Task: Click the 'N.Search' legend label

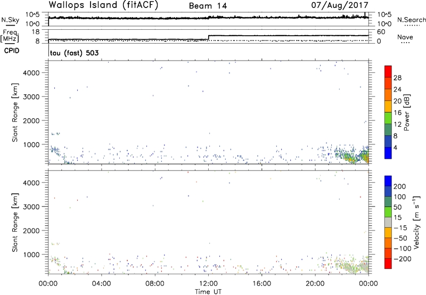Action: tap(412, 20)
